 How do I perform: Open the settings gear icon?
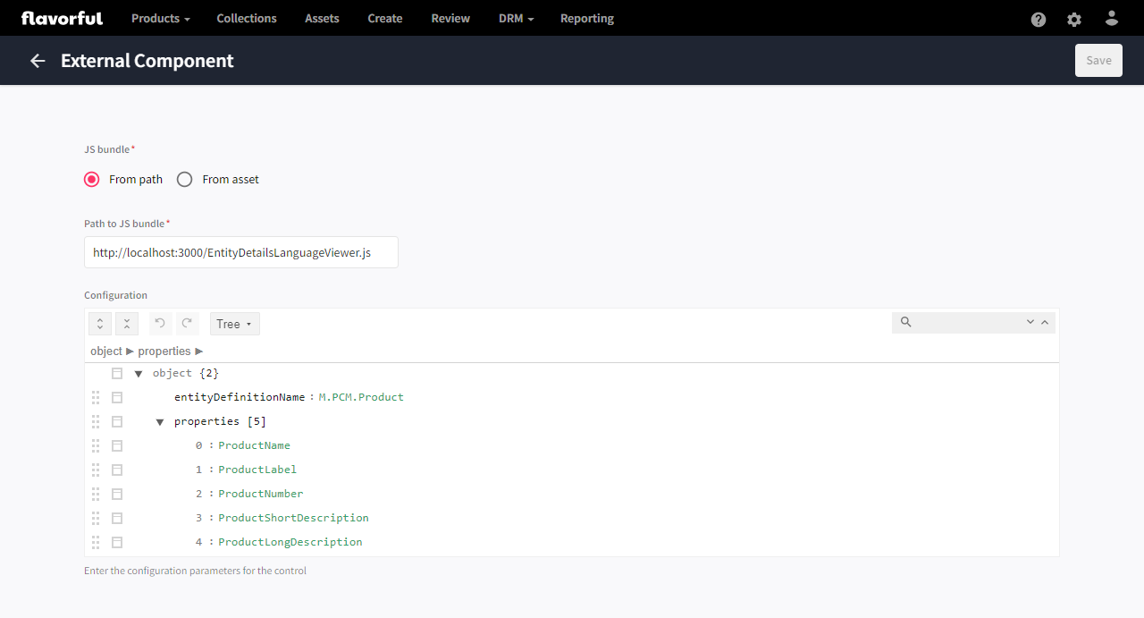[x=1073, y=18]
